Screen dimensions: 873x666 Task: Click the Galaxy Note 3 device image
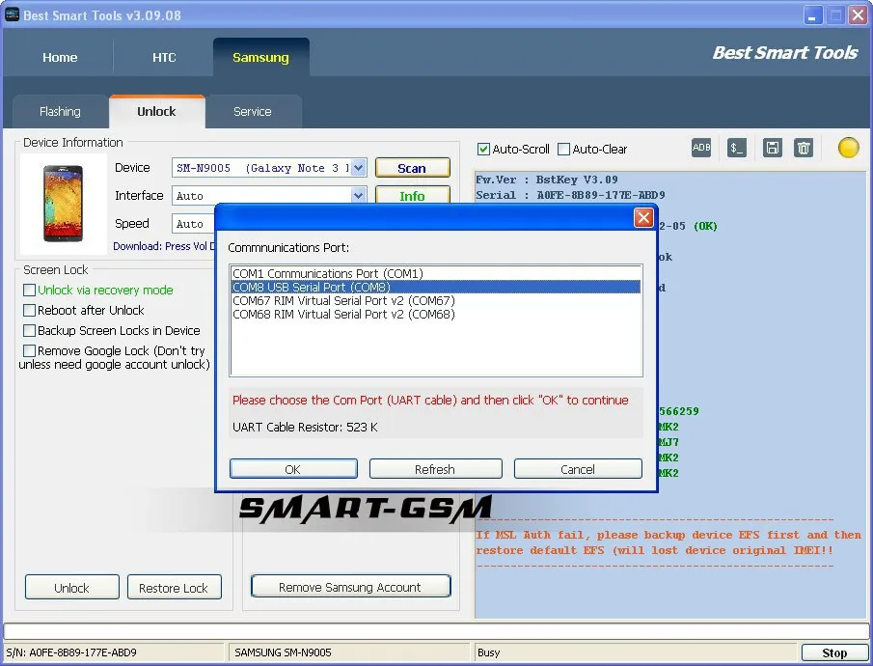(x=63, y=203)
